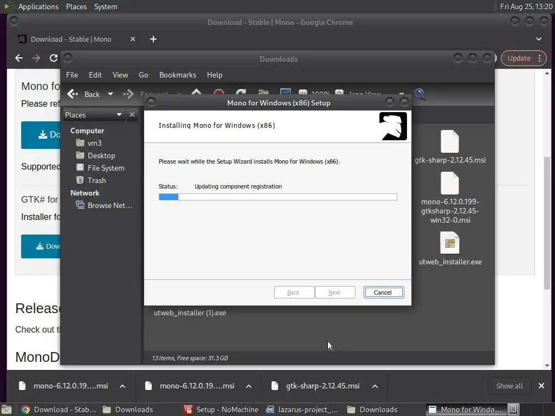Open the System menu in top panel
This screenshot has height=416, width=555.
106,6
